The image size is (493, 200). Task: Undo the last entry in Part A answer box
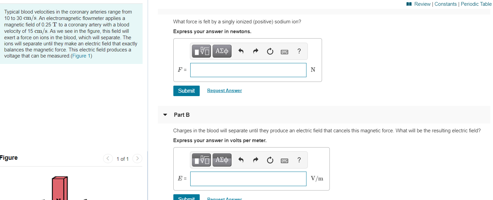241,51
